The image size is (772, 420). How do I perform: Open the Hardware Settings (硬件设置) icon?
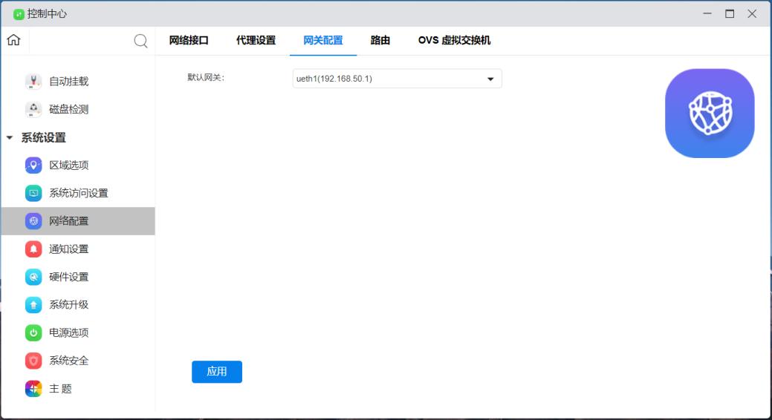[33, 277]
